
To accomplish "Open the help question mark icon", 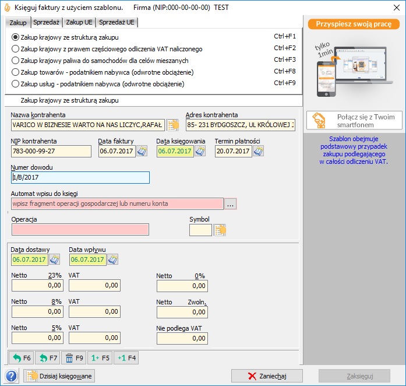I will [x=10, y=376].
